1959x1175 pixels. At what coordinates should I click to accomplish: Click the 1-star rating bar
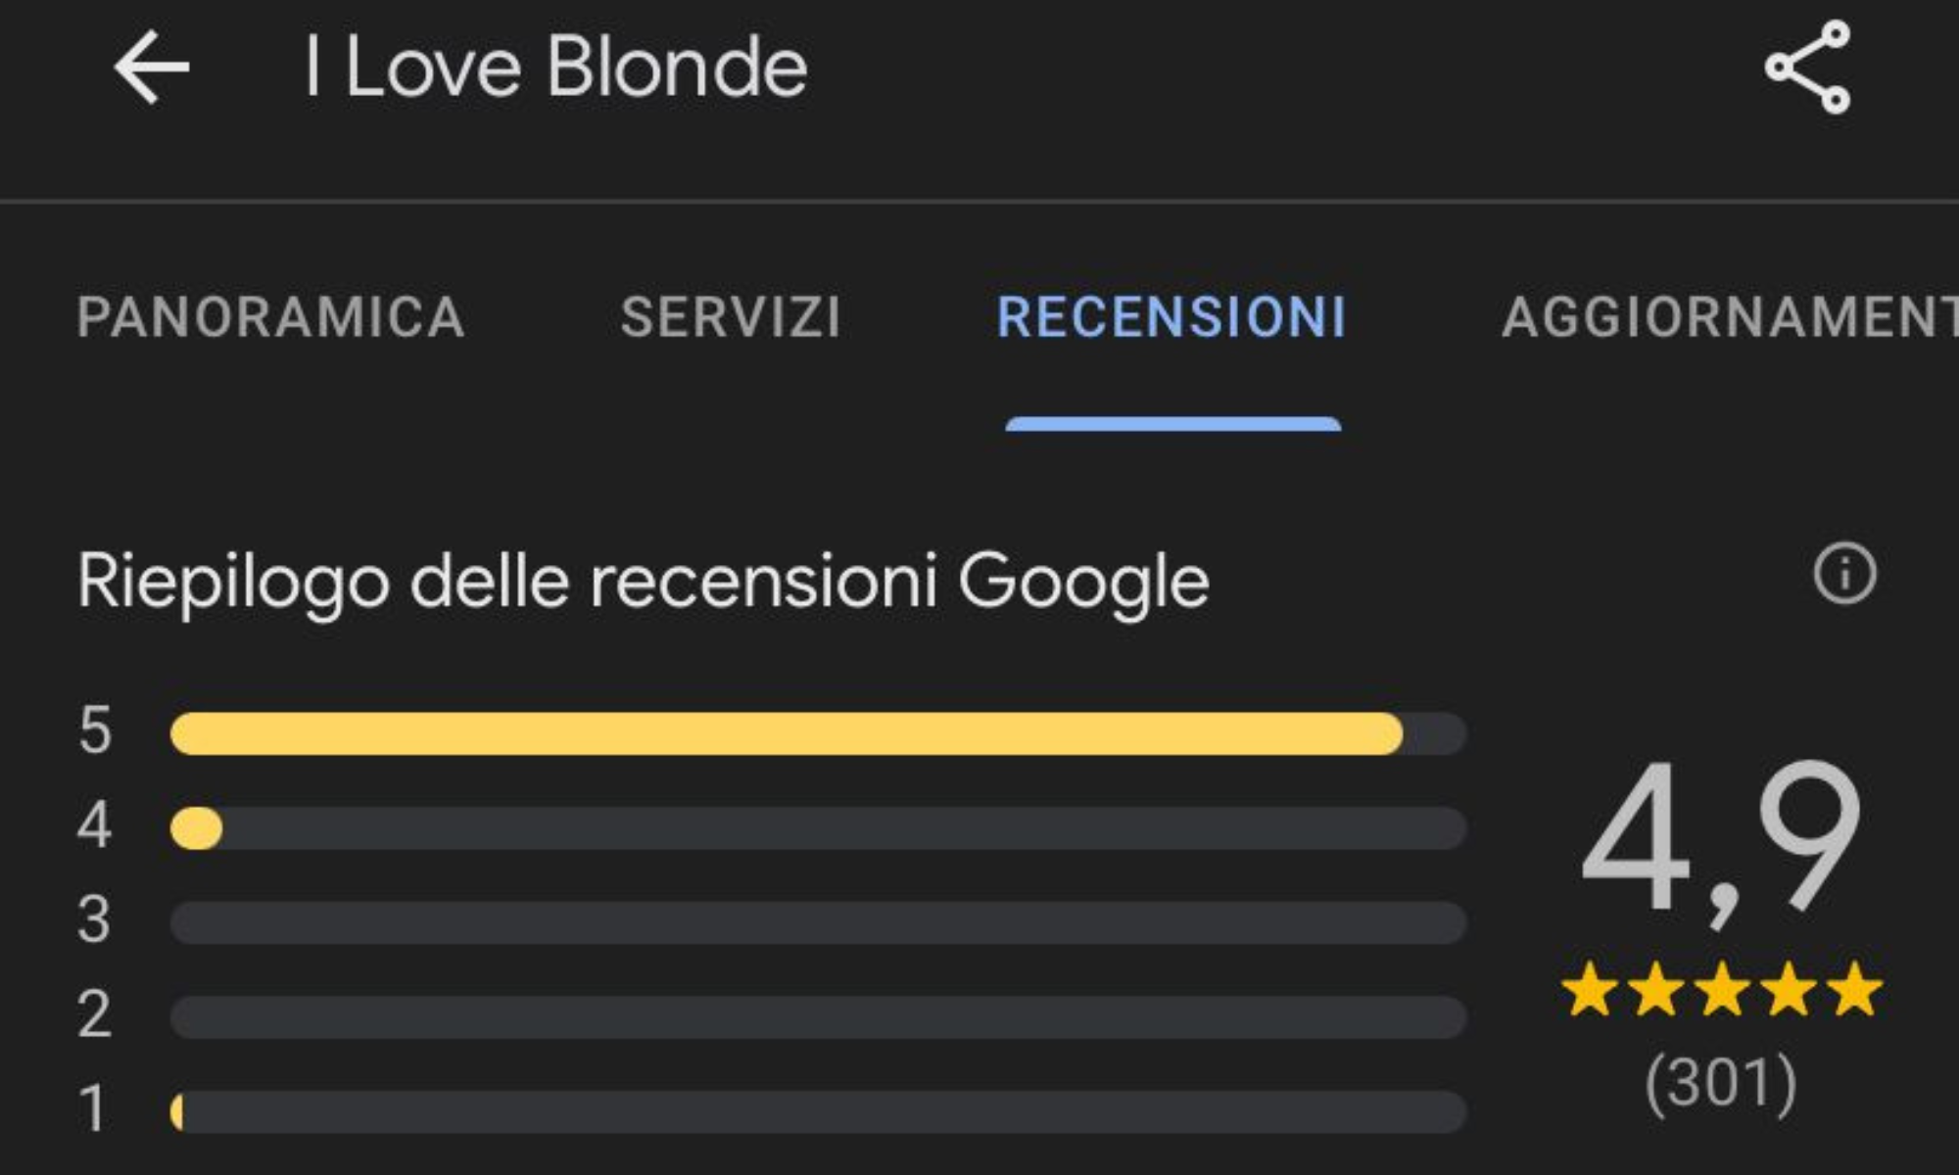pos(818,1112)
